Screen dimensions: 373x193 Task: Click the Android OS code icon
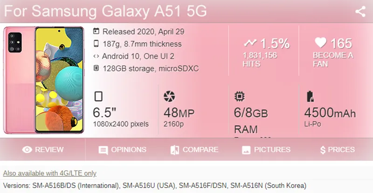(97, 56)
